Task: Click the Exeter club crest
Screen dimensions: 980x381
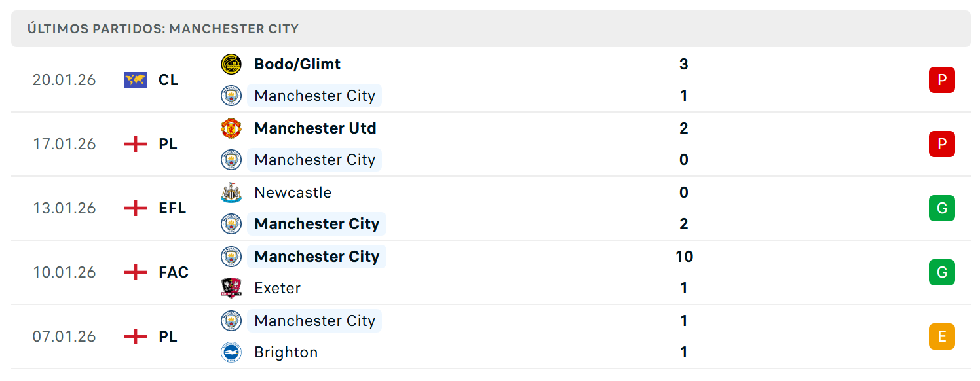Action: pos(231,288)
